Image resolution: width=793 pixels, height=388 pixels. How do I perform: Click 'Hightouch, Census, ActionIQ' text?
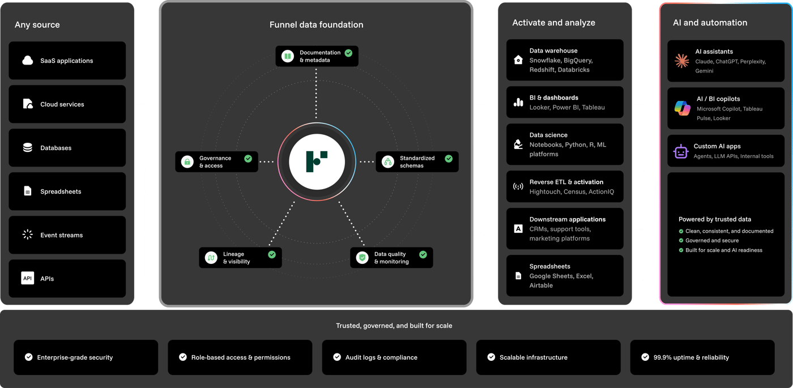click(x=572, y=191)
